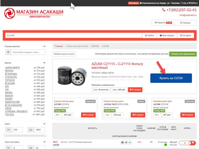199x149 pixels.
Task: Filter by brand LIFAN
Action: pos(8,108)
